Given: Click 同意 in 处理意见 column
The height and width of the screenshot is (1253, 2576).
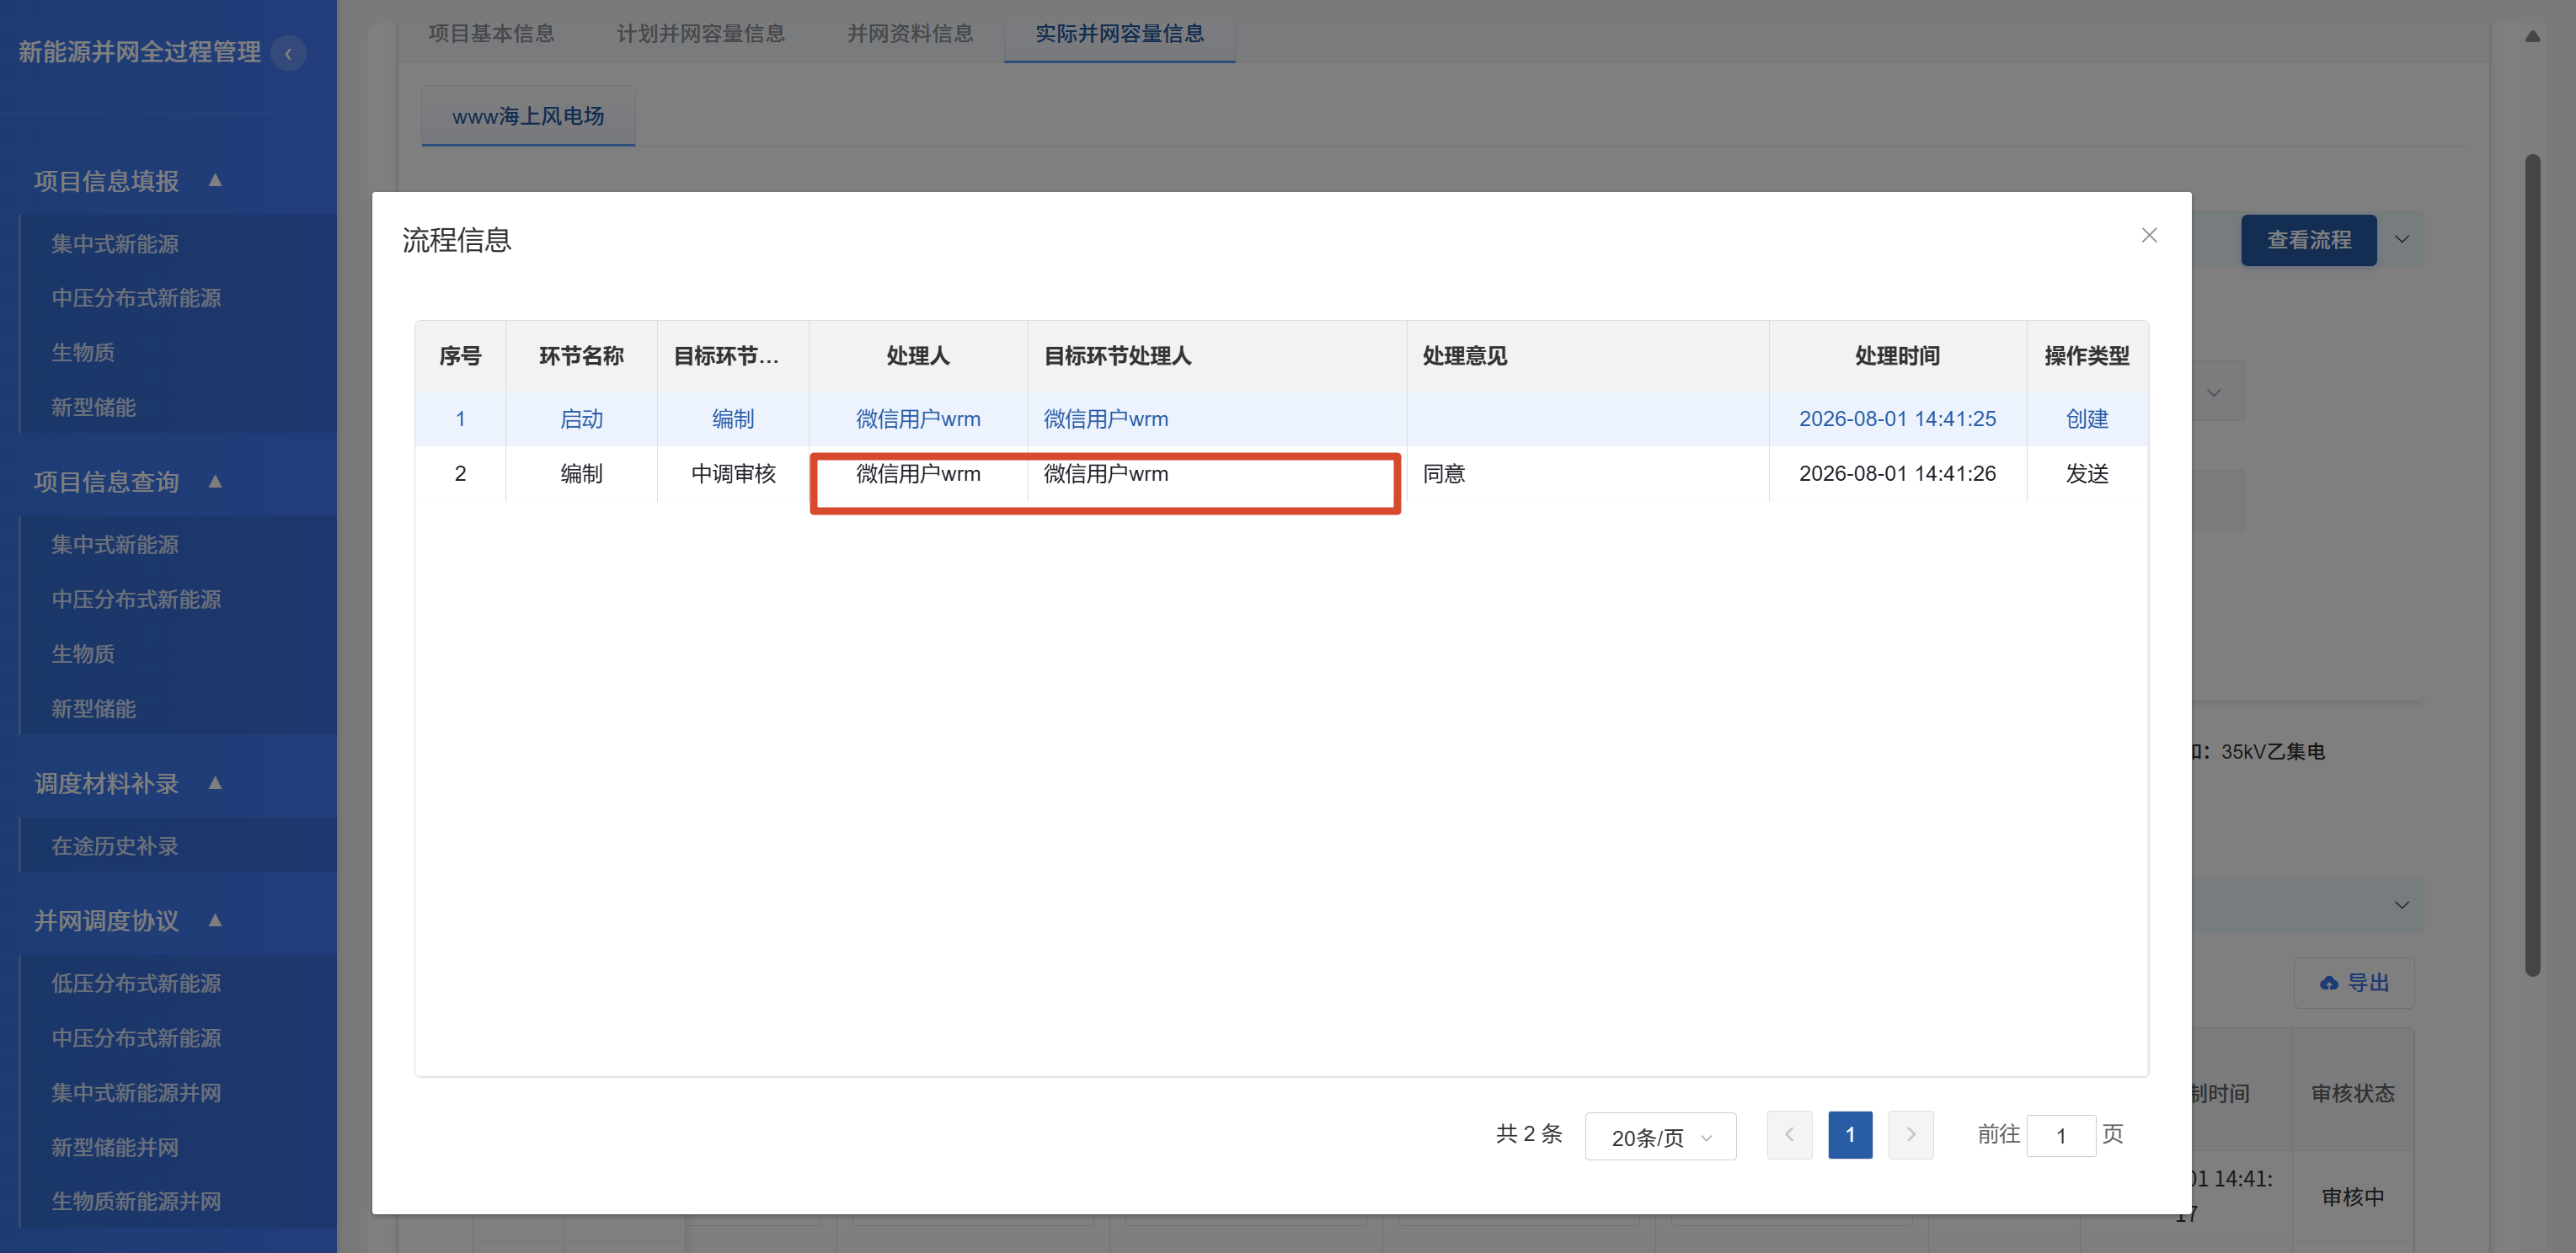Looking at the screenshot, I should 1444,474.
